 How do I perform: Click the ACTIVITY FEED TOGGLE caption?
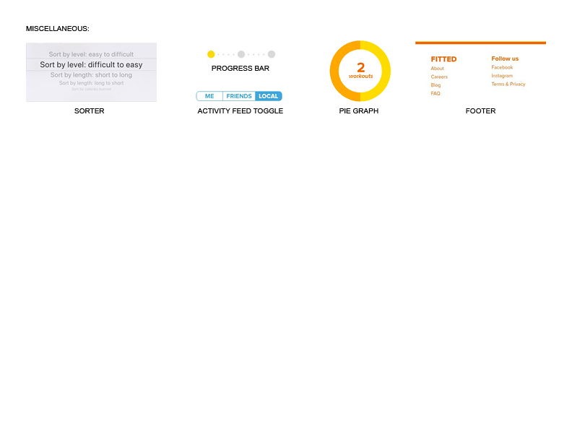[240, 111]
